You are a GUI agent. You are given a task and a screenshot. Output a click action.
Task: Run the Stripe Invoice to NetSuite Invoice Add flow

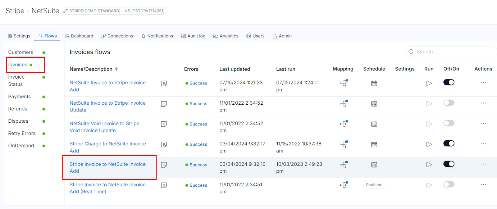pyautogui.click(x=429, y=165)
